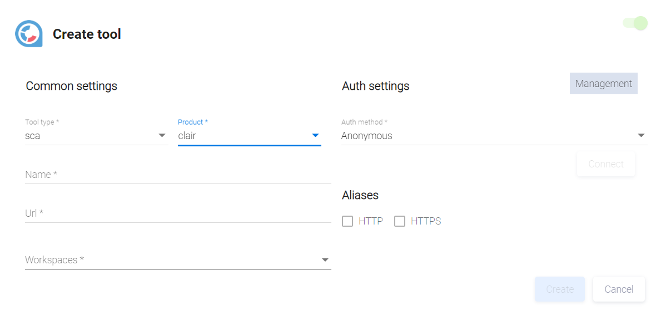Toggle the green switch at top right
The width and height of the screenshot is (661, 311).
(635, 23)
